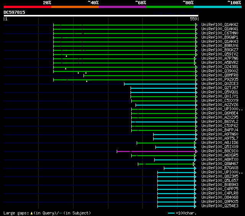Select the UniRef100_B4FPJ4 label
The height and width of the screenshot is (216, 245).
[x=220, y=130]
